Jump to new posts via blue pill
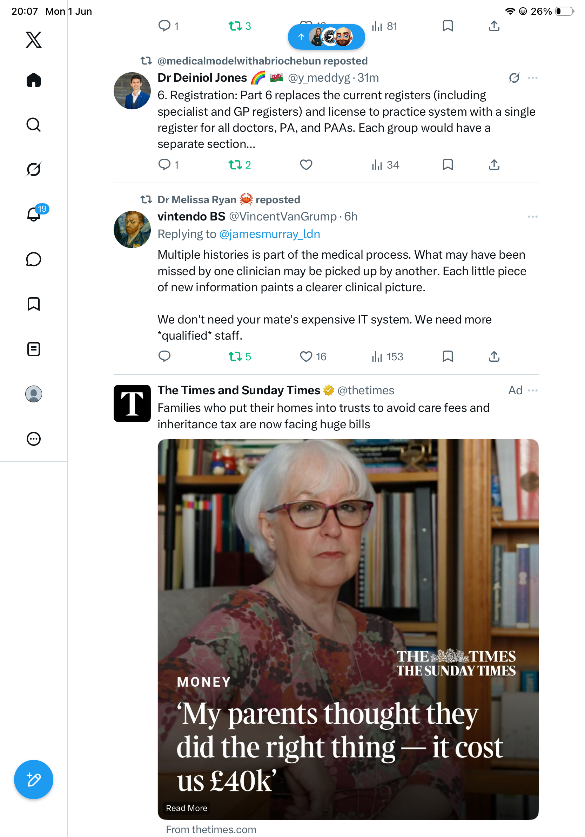Viewport: 585px width, 837px height. [327, 37]
